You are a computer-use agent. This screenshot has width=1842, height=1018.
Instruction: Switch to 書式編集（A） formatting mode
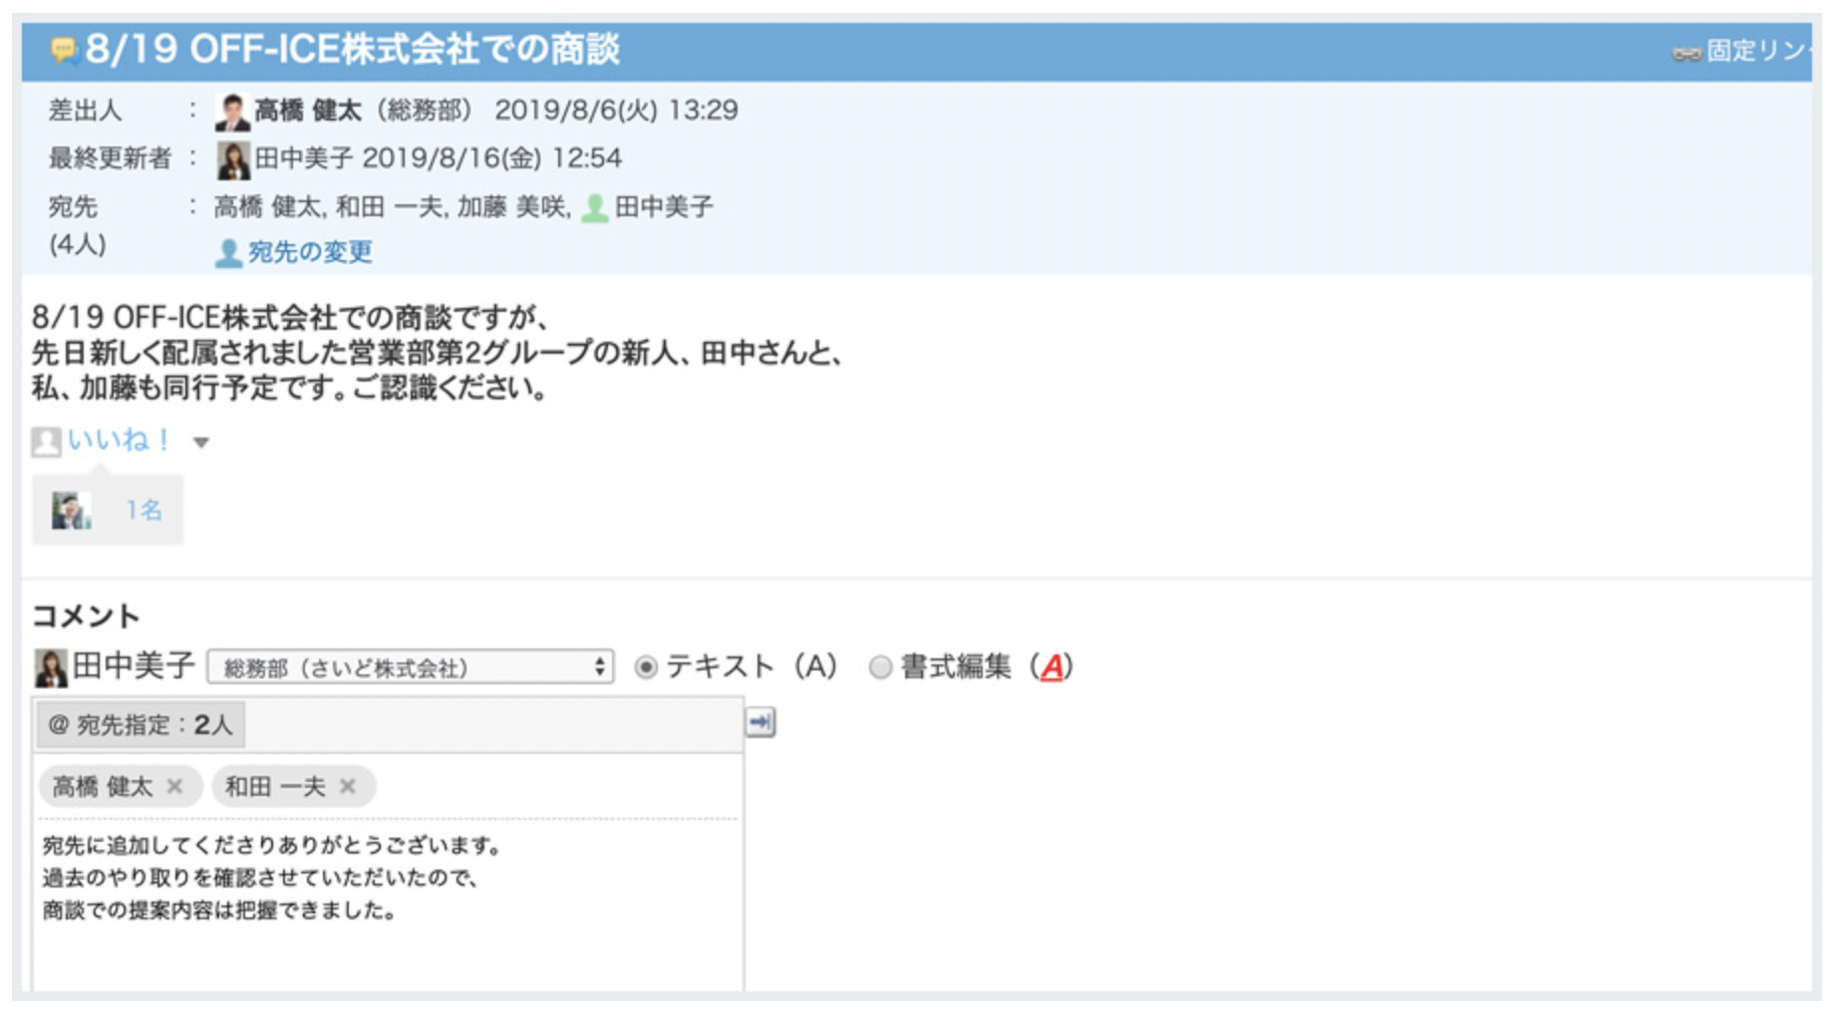[x=881, y=666]
